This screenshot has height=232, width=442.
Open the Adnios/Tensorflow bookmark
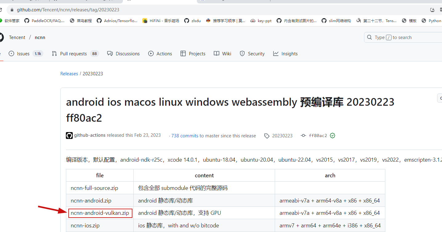tap(117, 21)
